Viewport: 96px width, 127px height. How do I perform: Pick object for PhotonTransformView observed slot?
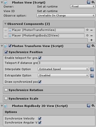(x=87, y=30)
